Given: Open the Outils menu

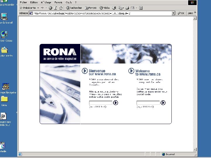Looking at the screenshot, I should [69, 2].
